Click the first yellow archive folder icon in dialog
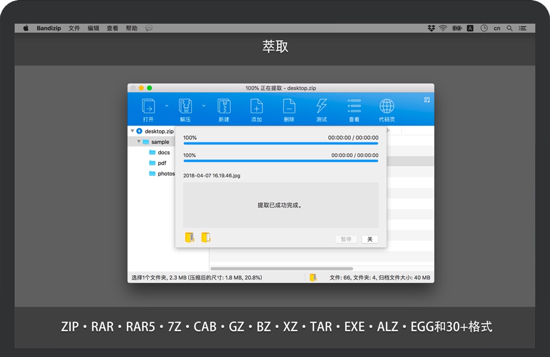Screen dimensions: 550x357 [190, 238]
